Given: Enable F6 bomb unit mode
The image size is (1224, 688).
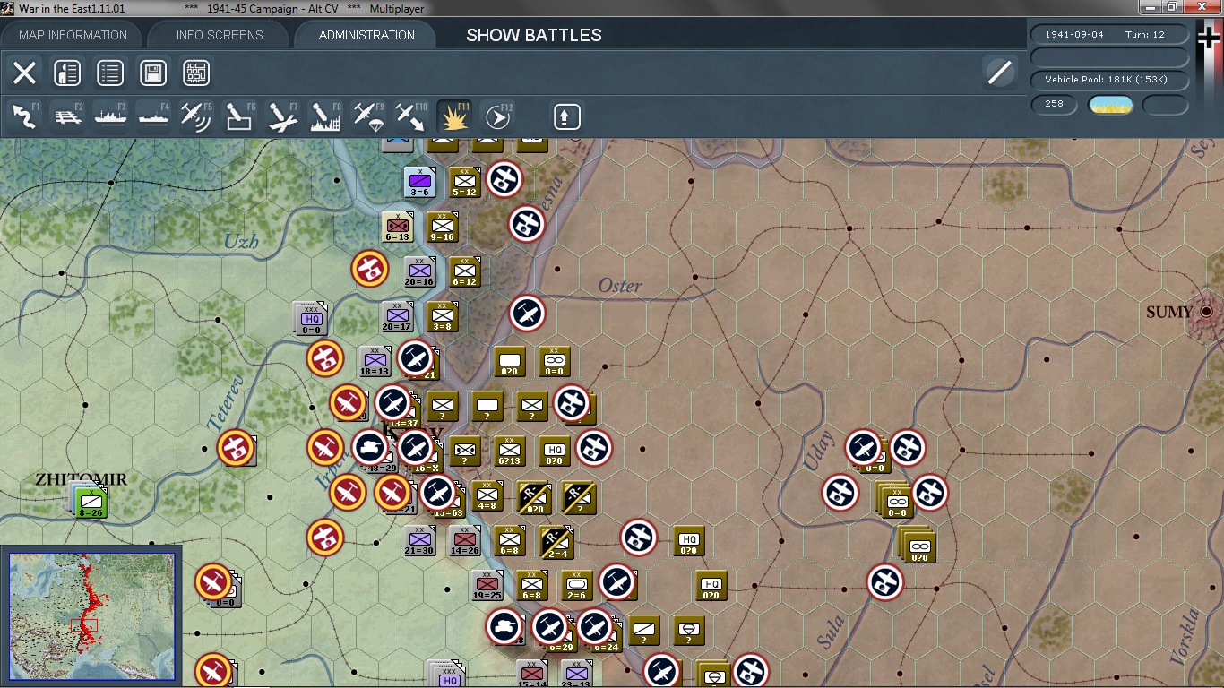Looking at the screenshot, I should click(239, 116).
